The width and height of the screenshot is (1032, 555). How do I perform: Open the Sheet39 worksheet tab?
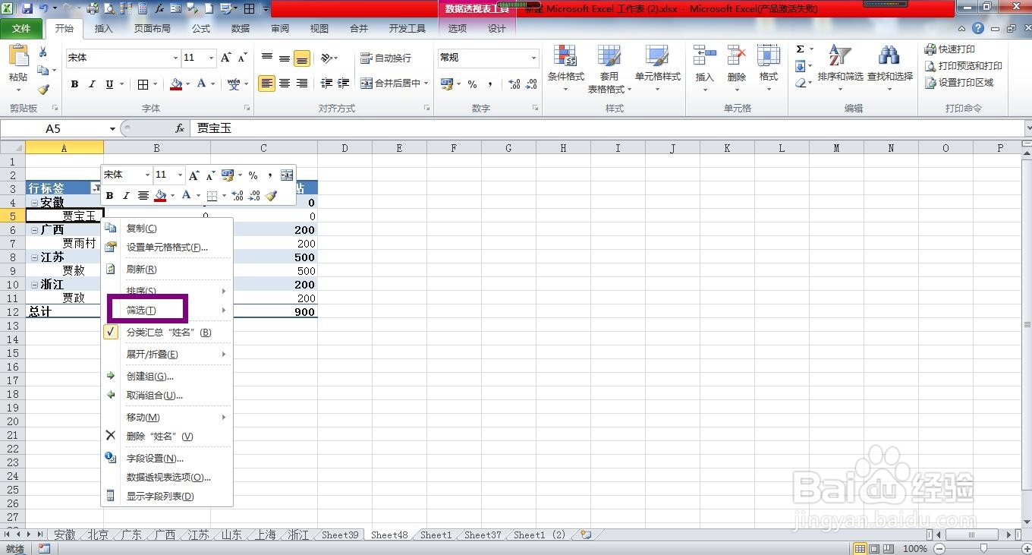(x=340, y=535)
